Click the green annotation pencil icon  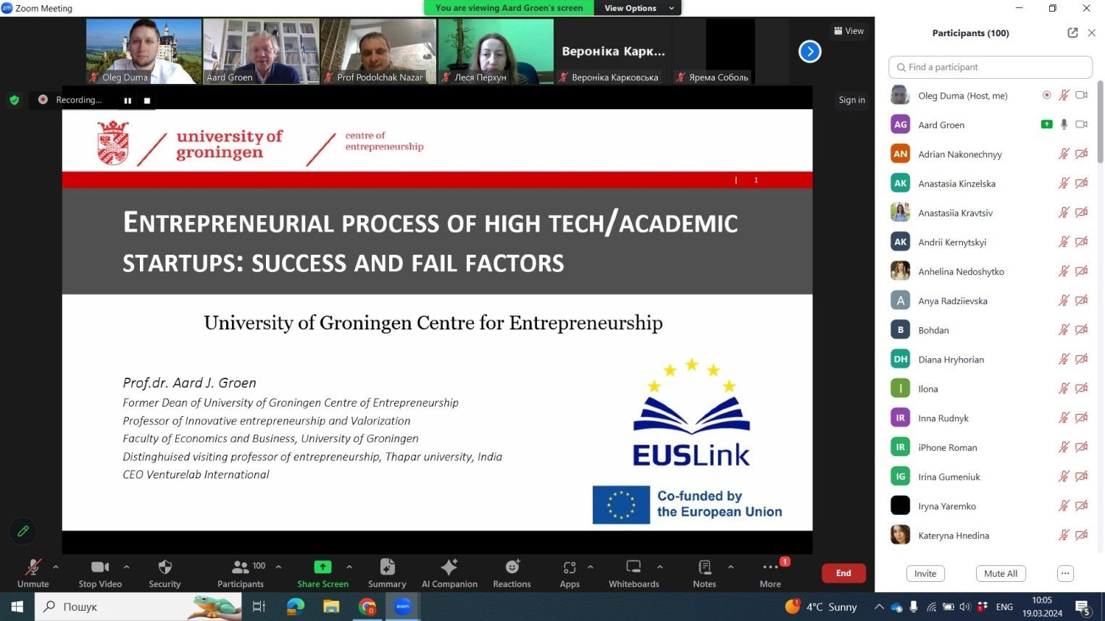point(23,531)
